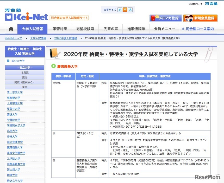
Task: Set text size to 小
Action: tap(120, 10)
